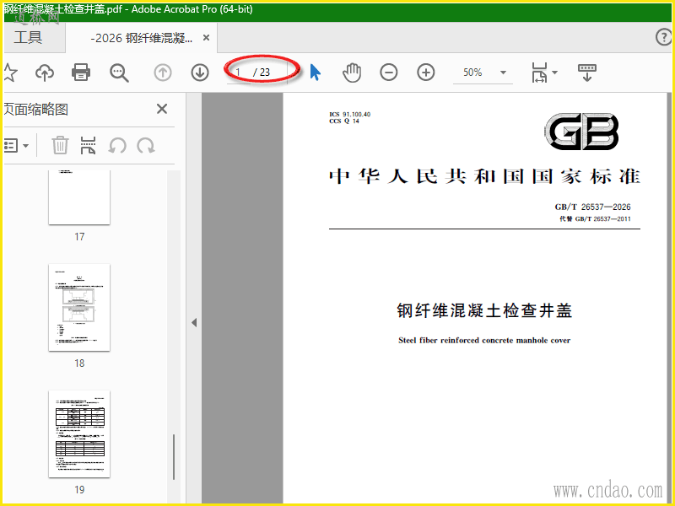This screenshot has width=675, height=506.
Task: Activate the hand pan tool
Action: [352, 73]
